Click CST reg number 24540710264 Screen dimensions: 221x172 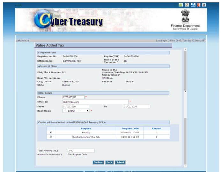[x=131, y=56]
